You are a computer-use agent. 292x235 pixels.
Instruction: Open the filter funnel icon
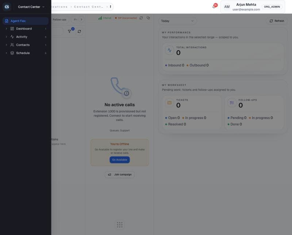69,31
